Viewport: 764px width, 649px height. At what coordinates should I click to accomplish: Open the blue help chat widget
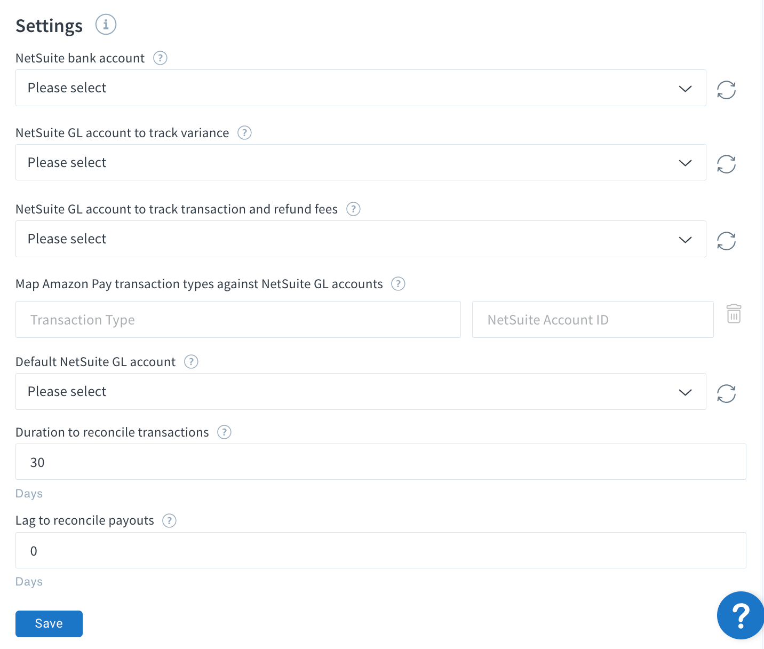pyautogui.click(x=741, y=615)
